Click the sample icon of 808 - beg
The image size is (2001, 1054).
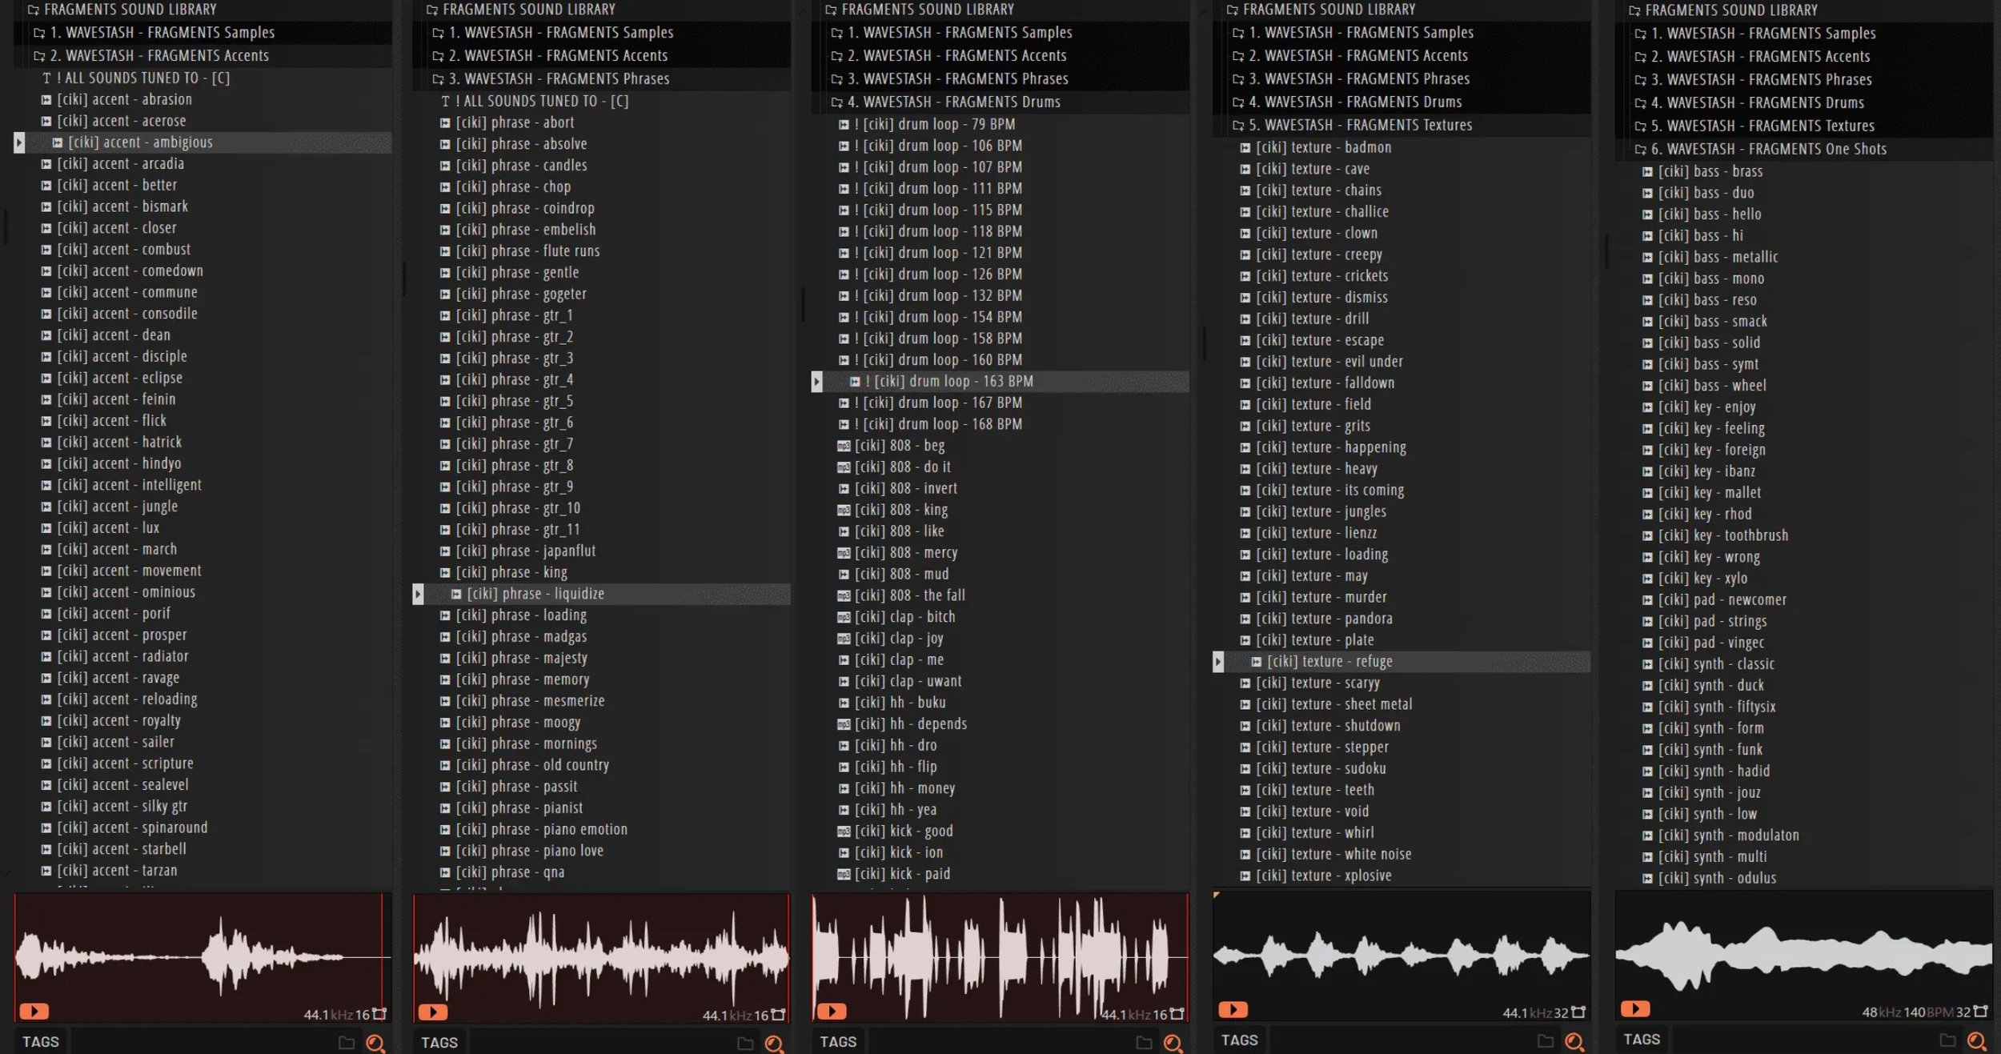pos(844,446)
